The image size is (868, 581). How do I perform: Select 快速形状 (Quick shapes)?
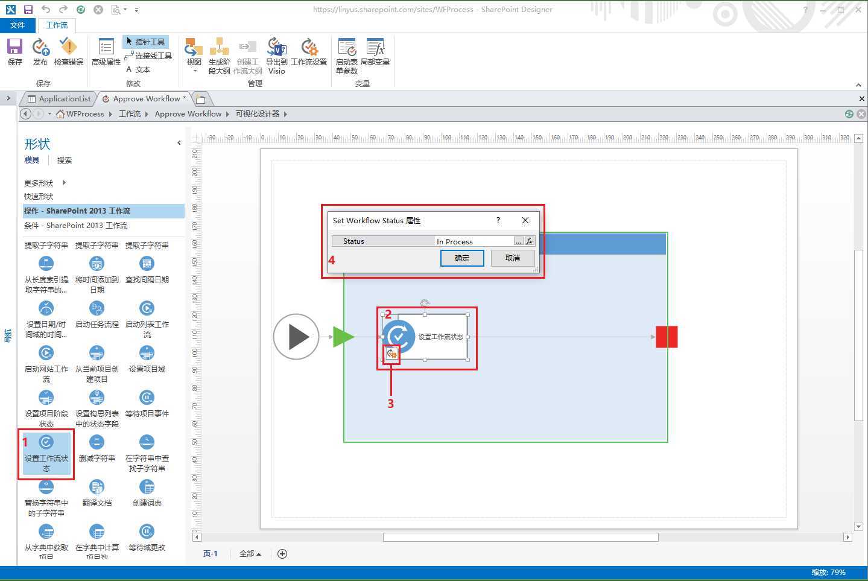click(39, 196)
